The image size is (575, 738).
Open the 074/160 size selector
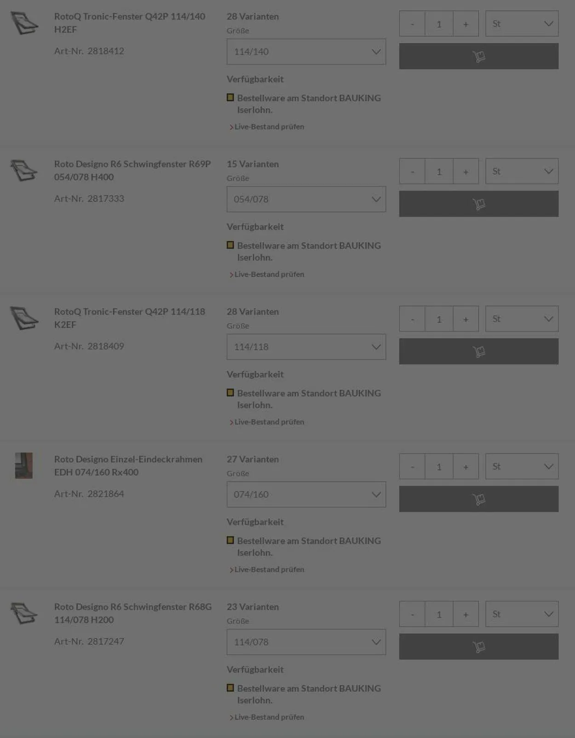pyautogui.click(x=306, y=494)
